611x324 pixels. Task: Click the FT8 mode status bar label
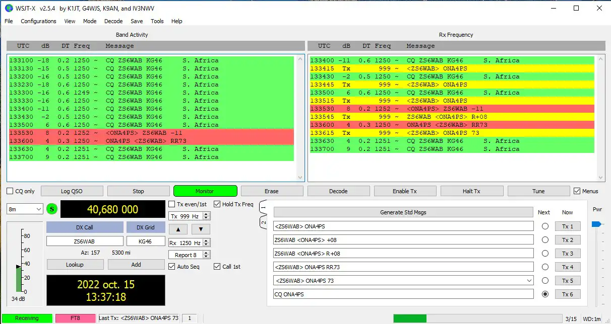point(75,318)
